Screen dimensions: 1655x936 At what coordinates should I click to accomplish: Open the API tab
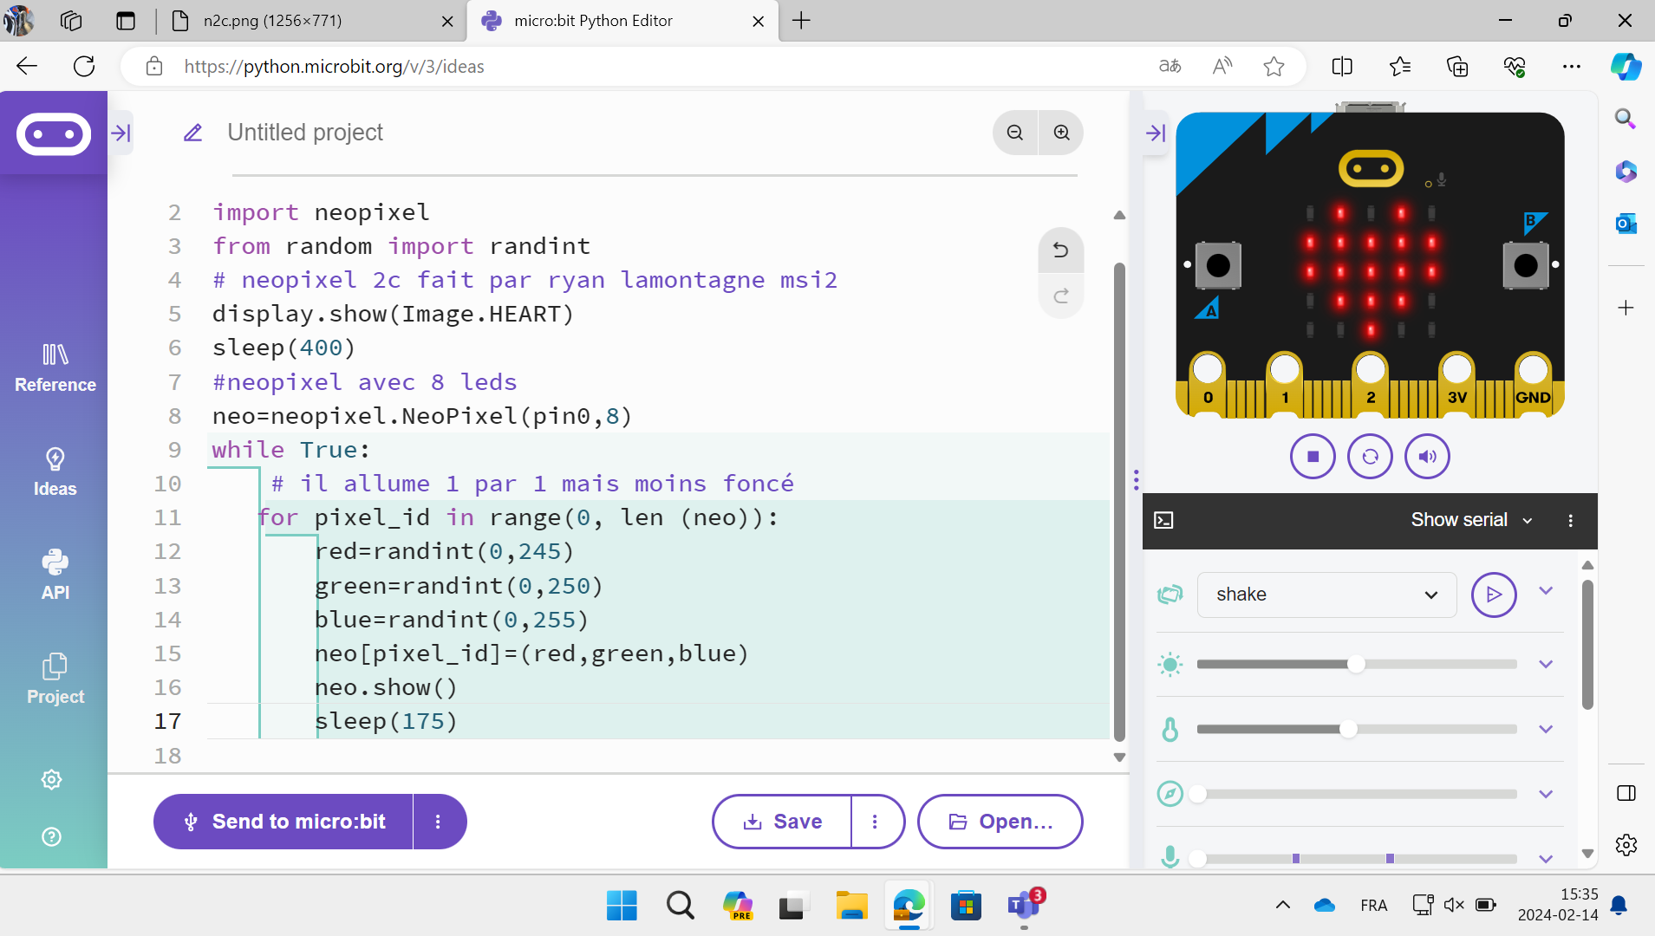tap(55, 575)
